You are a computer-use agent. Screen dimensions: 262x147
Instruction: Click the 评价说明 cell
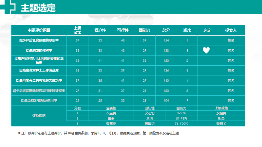click(x=39, y=116)
